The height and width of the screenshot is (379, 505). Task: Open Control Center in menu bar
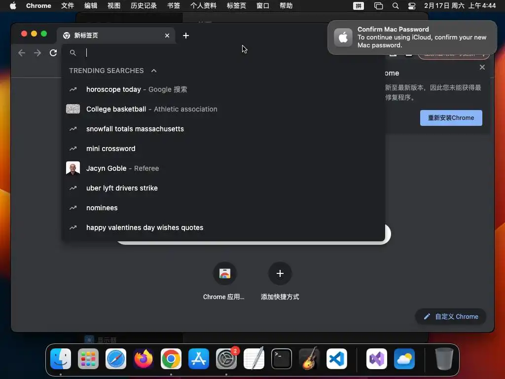coord(412,6)
